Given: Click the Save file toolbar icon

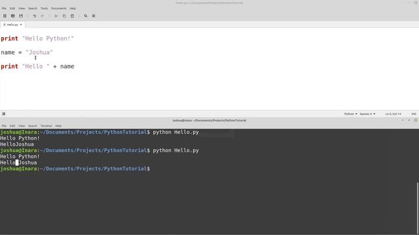Looking at the screenshot, I should click(21, 16).
